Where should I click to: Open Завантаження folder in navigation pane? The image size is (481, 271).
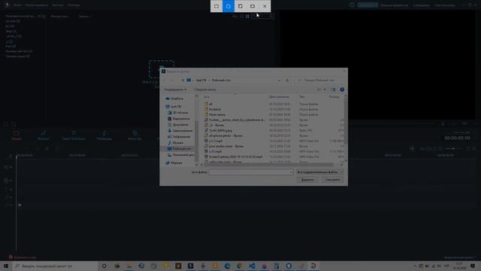pyautogui.click(x=181, y=130)
